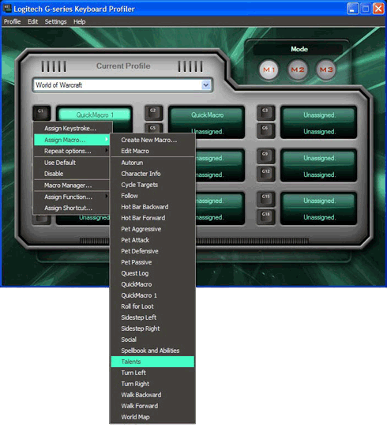387x428 pixels.
Task: Select the G2 key icon
Action: pos(154,112)
